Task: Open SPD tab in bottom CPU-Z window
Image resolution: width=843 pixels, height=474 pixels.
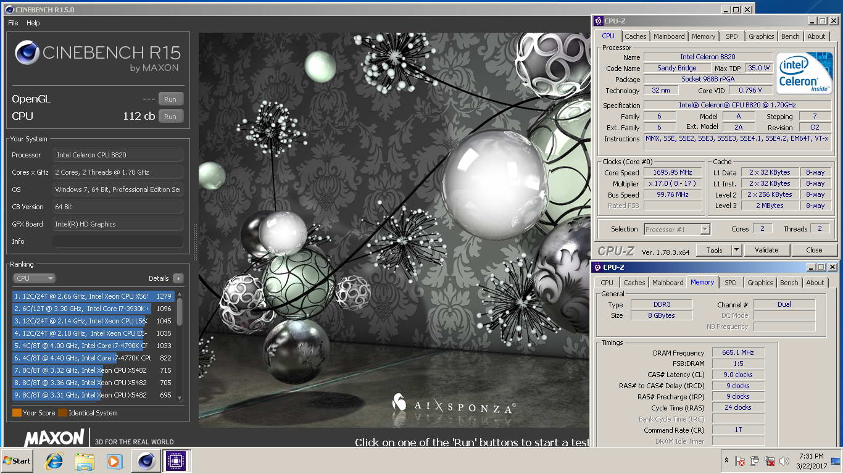Action: pyautogui.click(x=730, y=283)
